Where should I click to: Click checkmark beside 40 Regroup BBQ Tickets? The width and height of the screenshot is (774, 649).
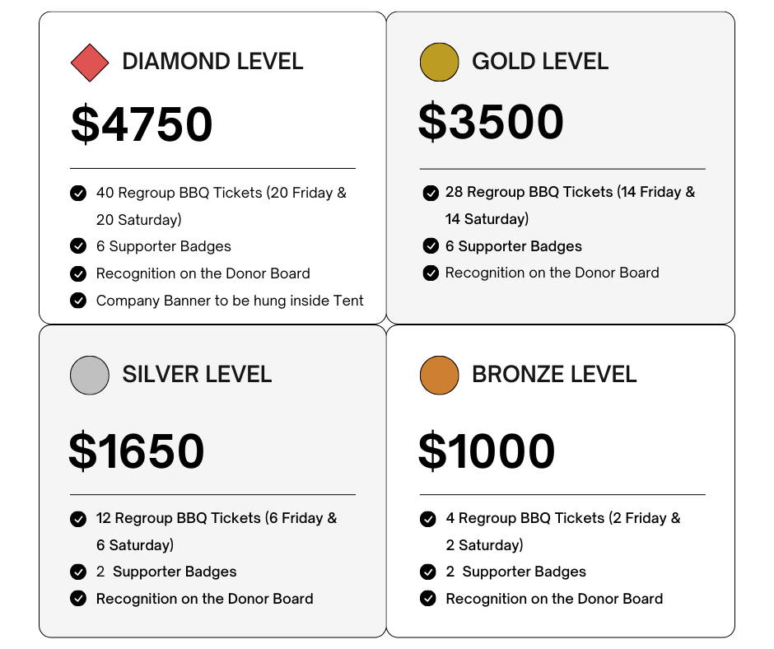[78, 193]
